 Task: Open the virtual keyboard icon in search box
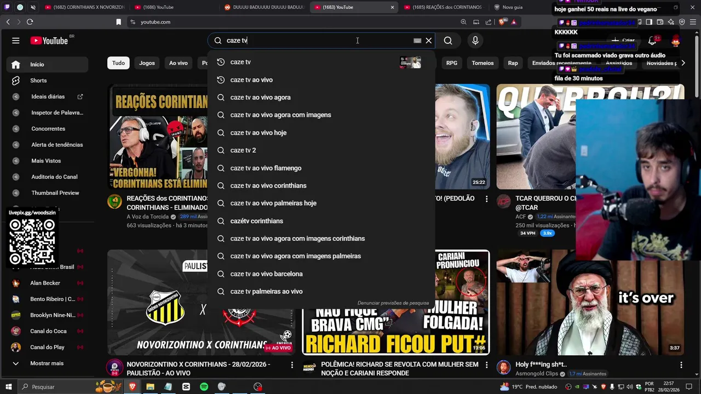pyautogui.click(x=417, y=40)
